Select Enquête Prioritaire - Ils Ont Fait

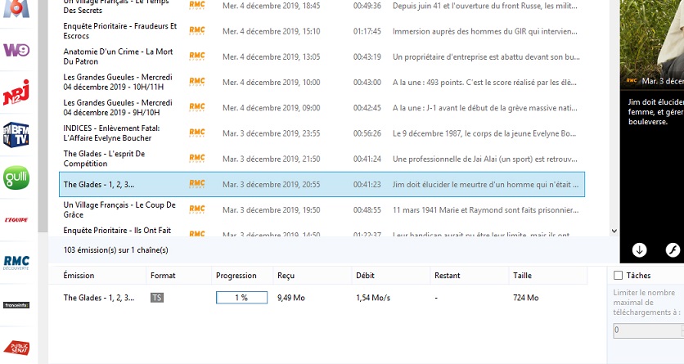(322, 231)
